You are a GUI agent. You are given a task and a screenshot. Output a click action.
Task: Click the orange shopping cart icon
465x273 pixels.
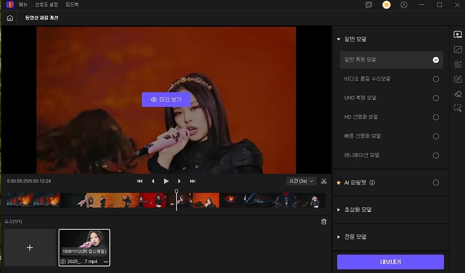[x=387, y=5]
